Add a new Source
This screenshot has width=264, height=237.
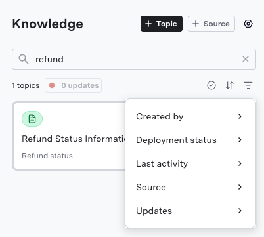[211, 24]
